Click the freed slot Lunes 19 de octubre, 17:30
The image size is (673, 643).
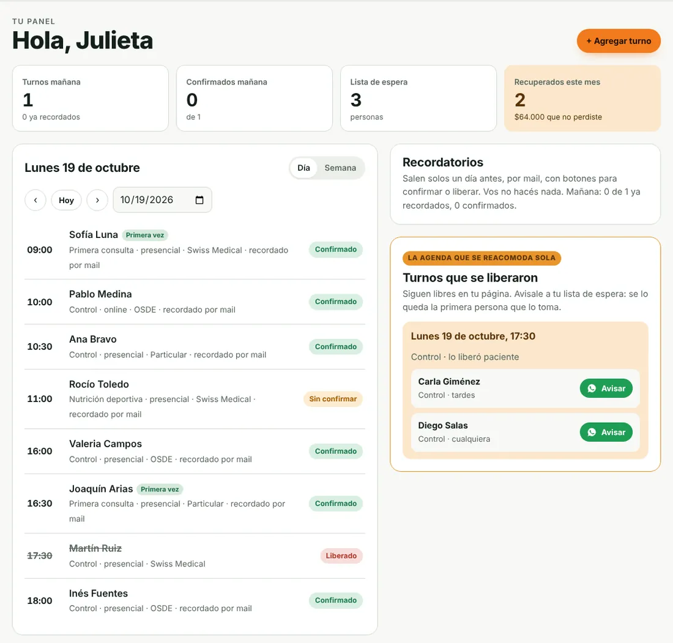473,336
